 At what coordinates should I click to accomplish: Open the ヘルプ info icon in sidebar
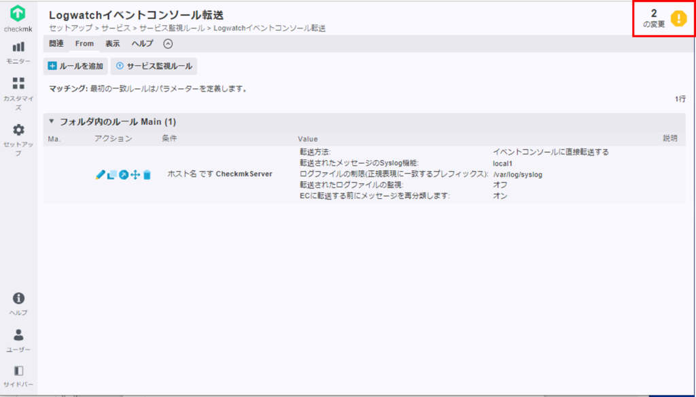(x=18, y=298)
